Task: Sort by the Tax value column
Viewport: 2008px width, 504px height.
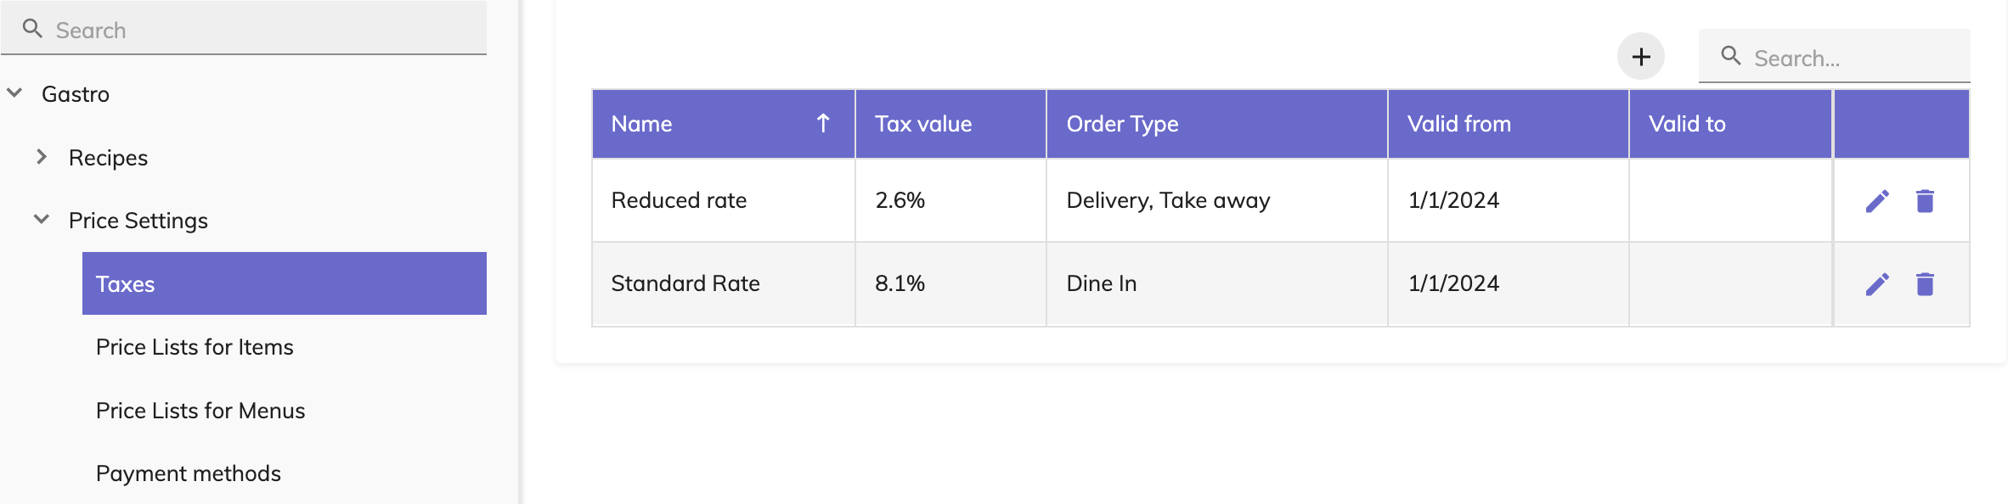Action: [x=923, y=124]
